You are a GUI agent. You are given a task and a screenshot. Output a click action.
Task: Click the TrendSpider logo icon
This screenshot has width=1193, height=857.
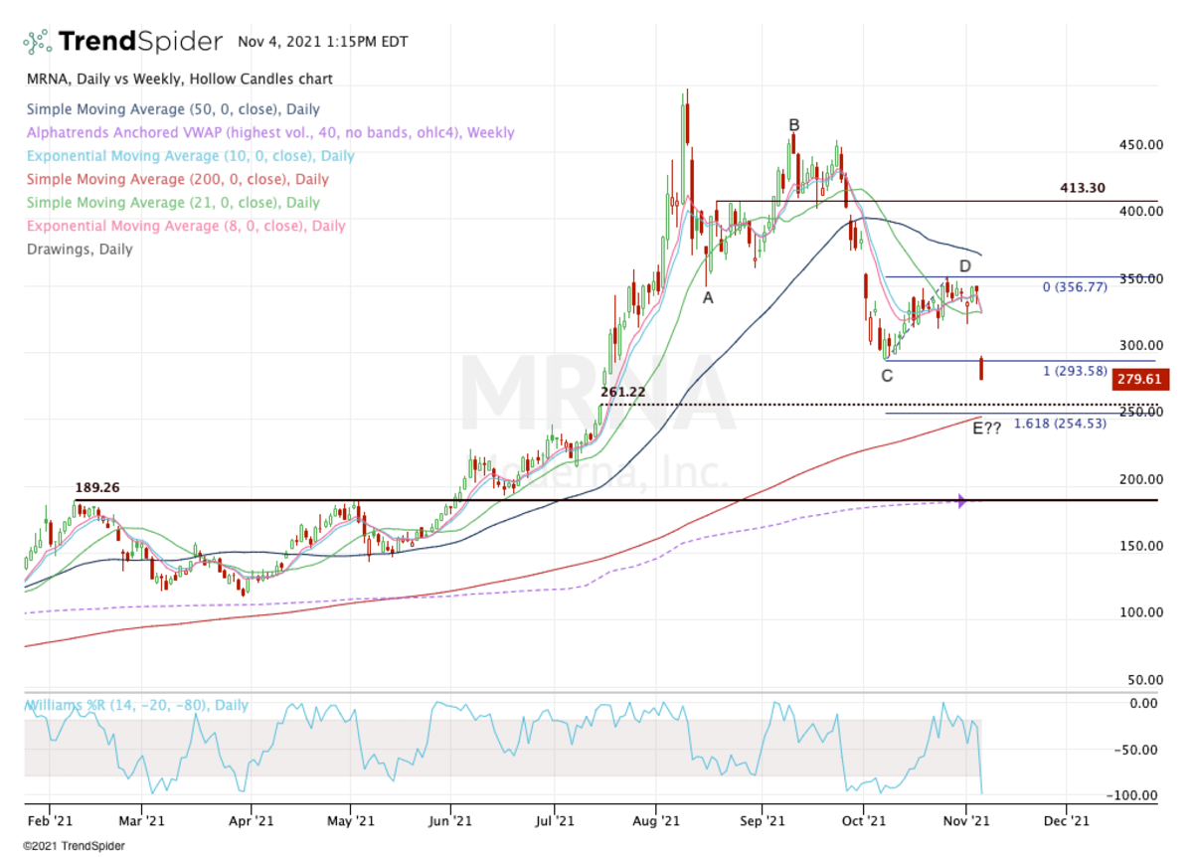38,42
